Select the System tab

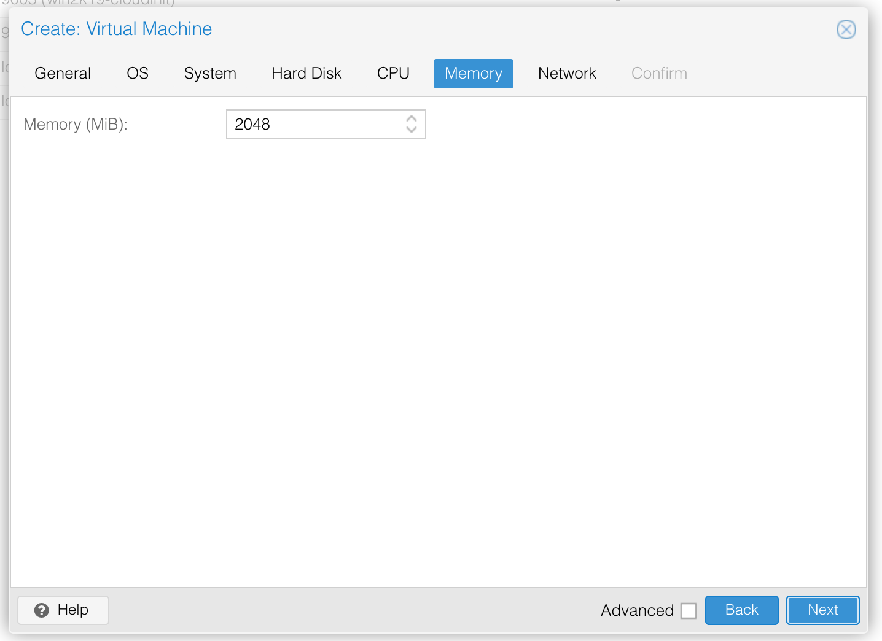[x=210, y=73]
